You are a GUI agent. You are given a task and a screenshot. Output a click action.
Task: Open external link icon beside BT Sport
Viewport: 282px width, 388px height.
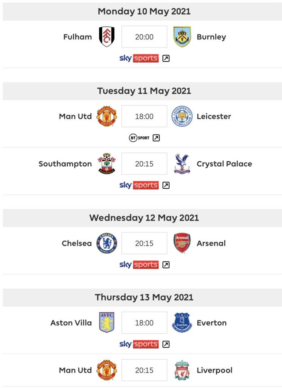tap(156, 138)
